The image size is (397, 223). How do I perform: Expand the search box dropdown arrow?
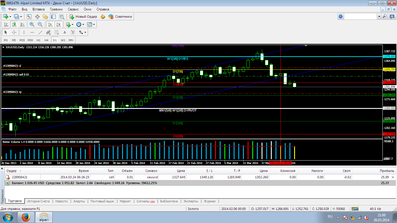379,17
